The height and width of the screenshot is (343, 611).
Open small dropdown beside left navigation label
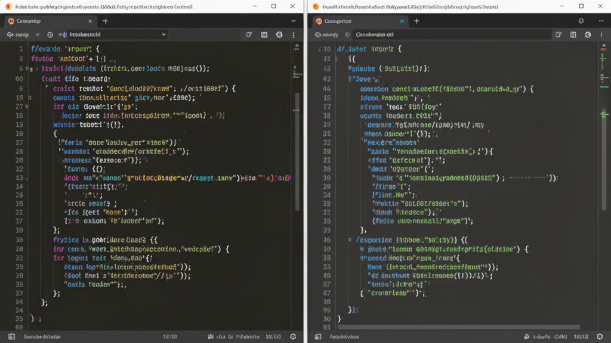[x=38, y=35]
